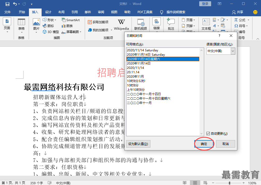261x185 pixels.
Task: Select format 上午10时8分
Action: tap(163, 90)
